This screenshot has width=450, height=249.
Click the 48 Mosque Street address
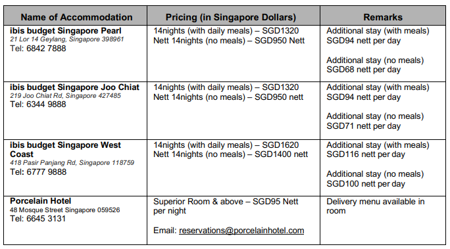(65, 210)
